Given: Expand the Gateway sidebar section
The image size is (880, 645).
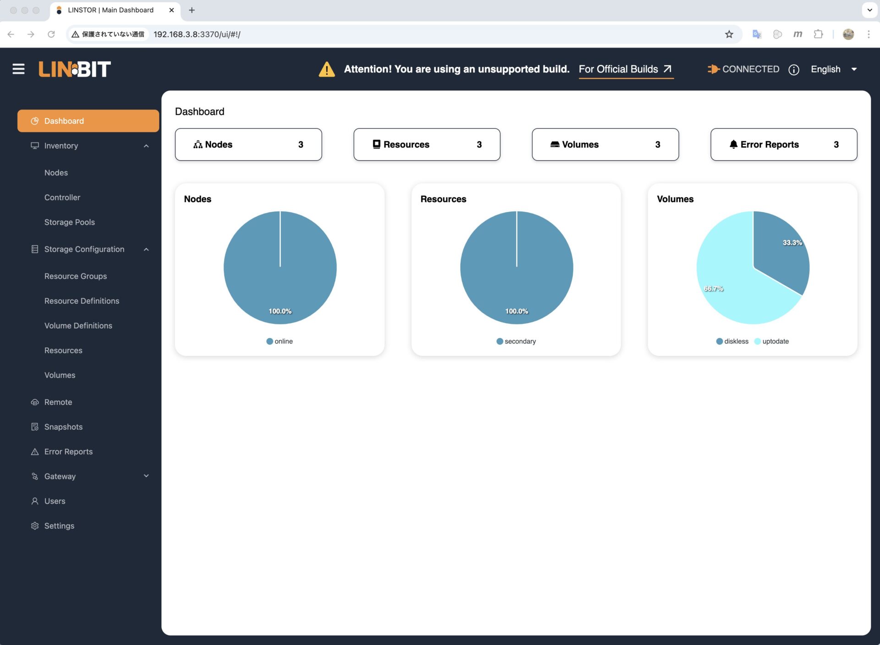Looking at the screenshot, I should 146,476.
